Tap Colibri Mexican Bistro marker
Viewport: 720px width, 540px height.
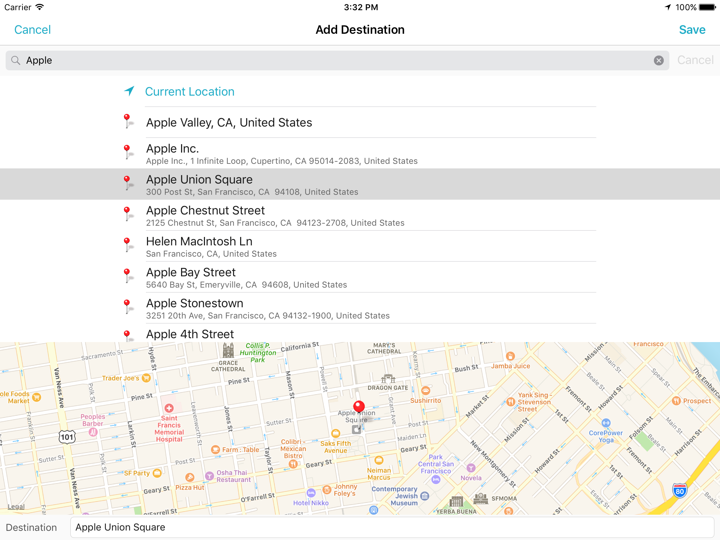293,464
